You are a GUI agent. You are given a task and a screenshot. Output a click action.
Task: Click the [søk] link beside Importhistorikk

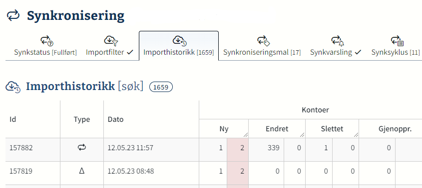[131, 87]
